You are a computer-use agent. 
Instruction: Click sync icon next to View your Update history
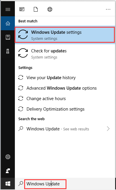(21, 77)
